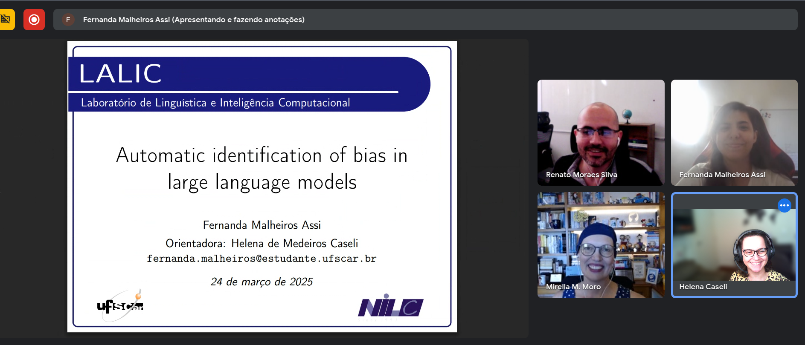Click the "Helena Caseli" name label

pyautogui.click(x=703, y=287)
